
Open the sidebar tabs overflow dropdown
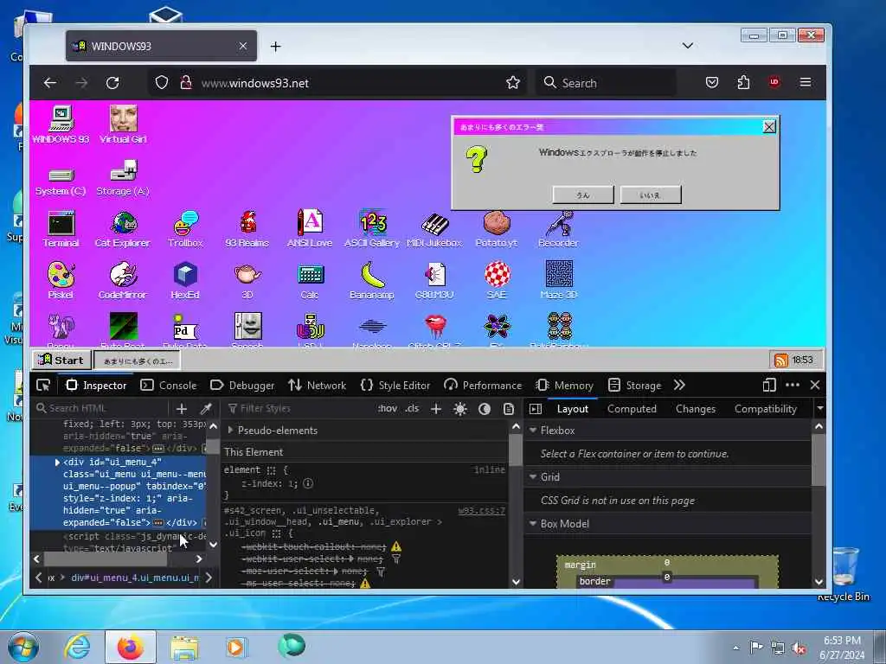click(x=820, y=408)
